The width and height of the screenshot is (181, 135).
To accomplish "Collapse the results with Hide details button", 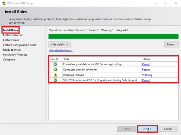I will 60,45.
